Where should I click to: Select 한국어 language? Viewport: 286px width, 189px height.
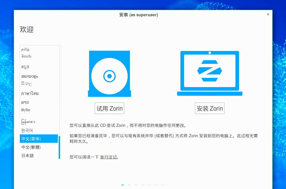pyautogui.click(x=39, y=130)
